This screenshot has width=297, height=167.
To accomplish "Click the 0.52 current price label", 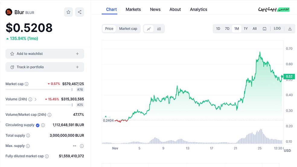I will (289, 77).
